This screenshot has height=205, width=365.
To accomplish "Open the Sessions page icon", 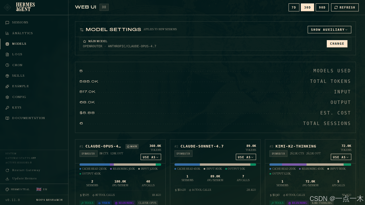I will click(7, 22).
